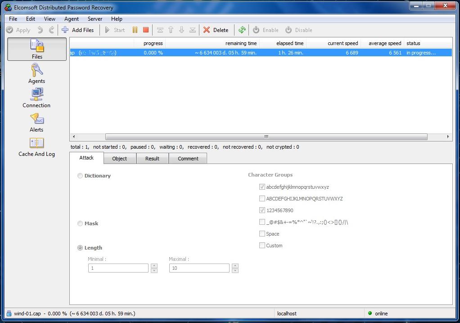Toggle lowercase letters character group
The width and height of the screenshot is (460, 323).
(262, 187)
